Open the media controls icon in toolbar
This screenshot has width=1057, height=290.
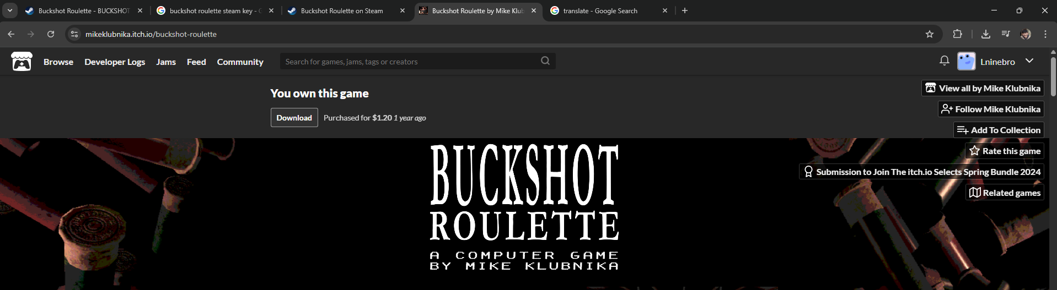pyautogui.click(x=1006, y=34)
